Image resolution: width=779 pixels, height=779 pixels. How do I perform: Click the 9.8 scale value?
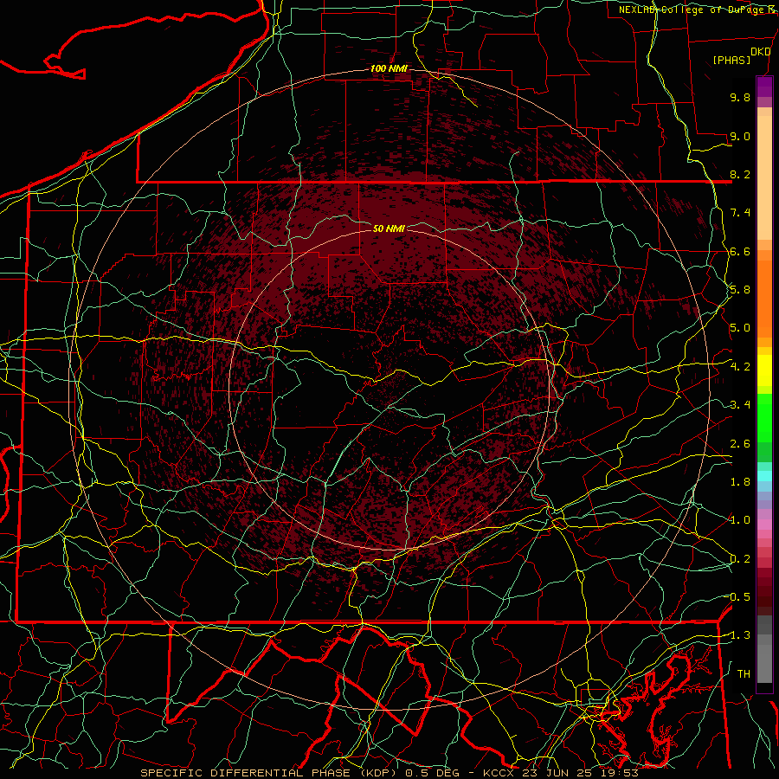740,97
